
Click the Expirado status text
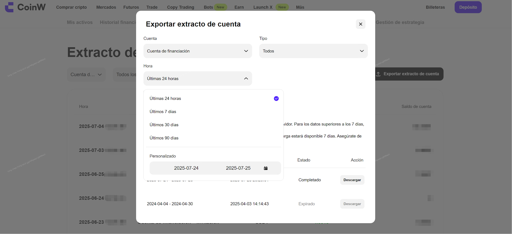point(306,204)
